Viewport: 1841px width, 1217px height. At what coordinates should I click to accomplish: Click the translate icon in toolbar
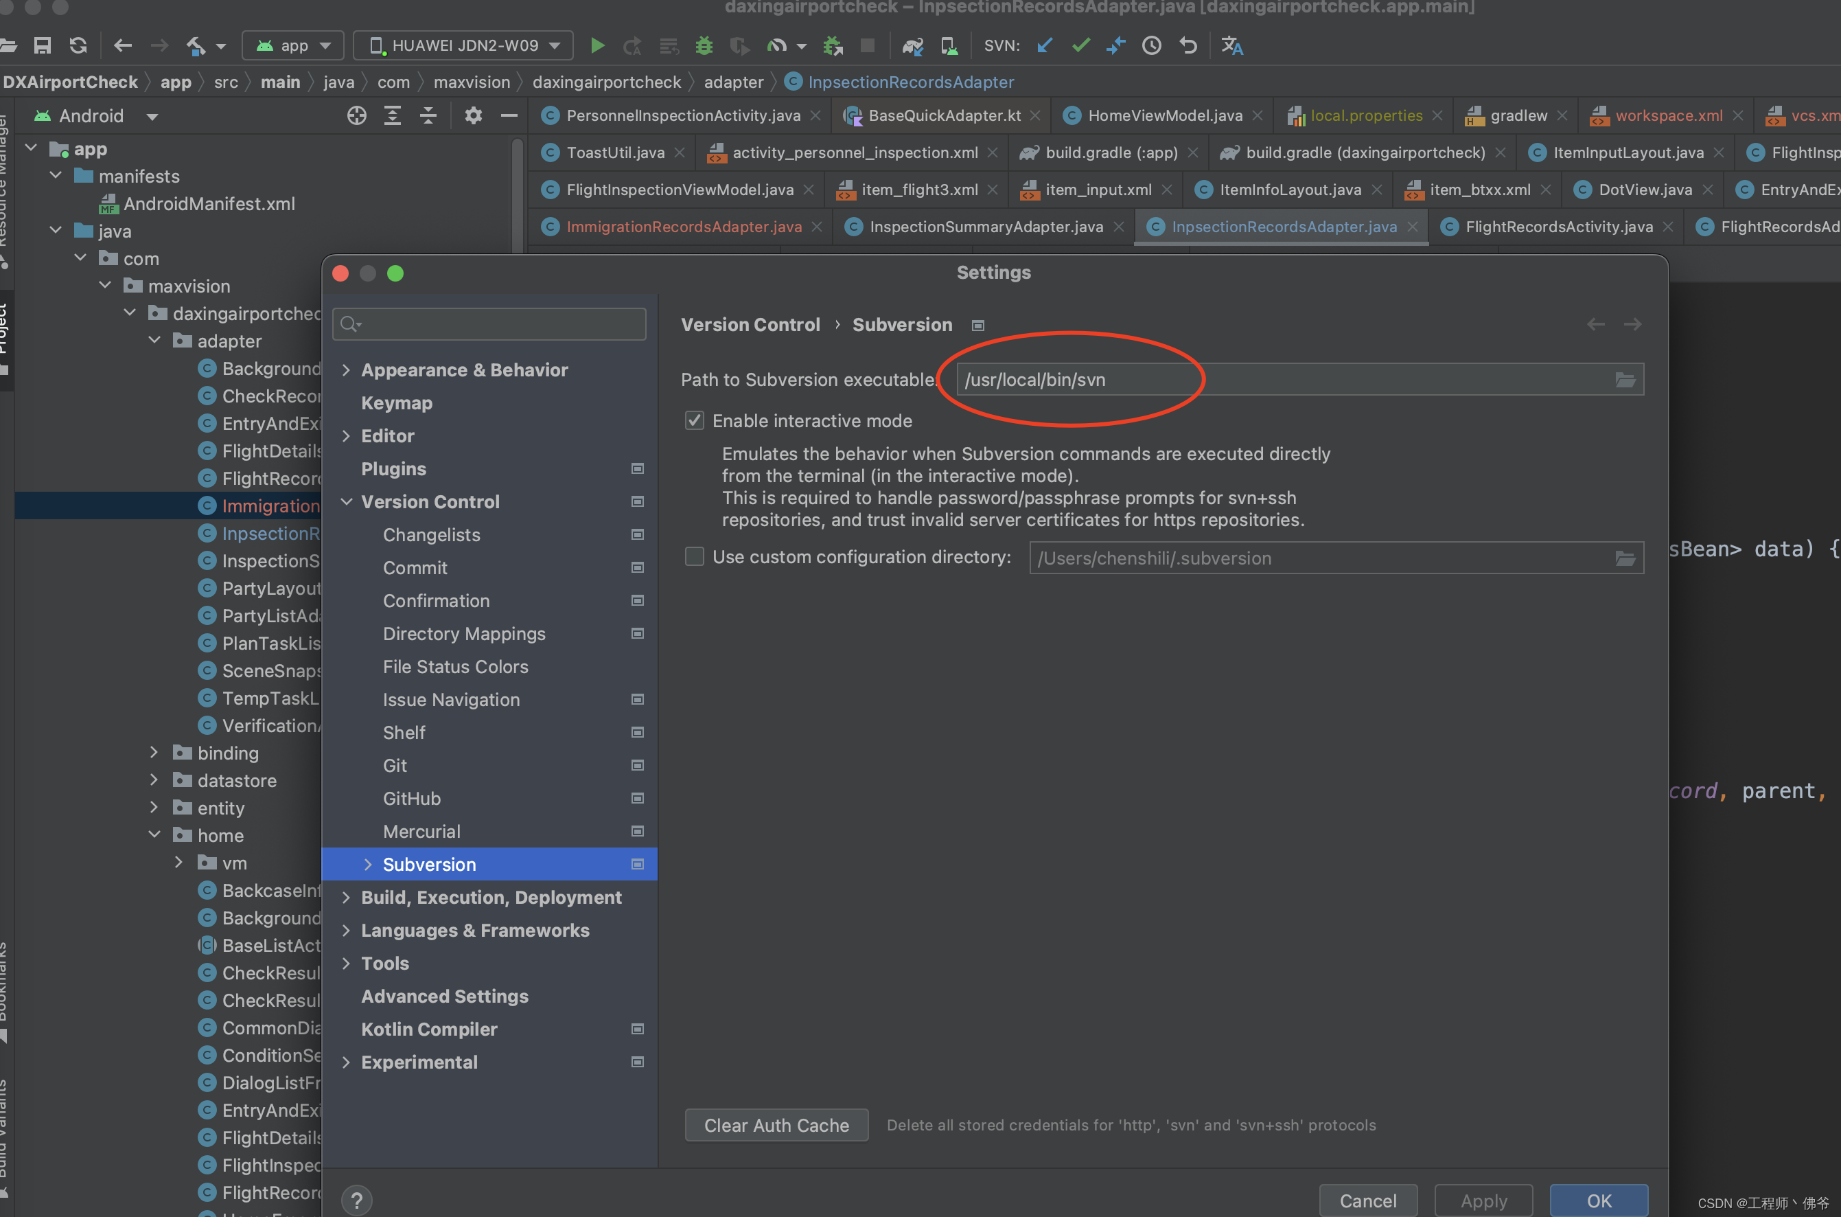(1232, 46)
